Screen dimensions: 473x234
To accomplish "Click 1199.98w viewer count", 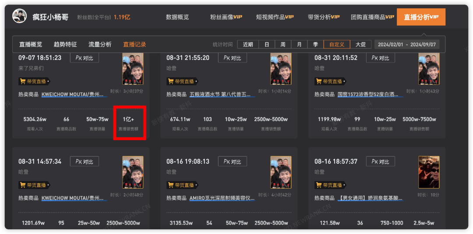I will 329,120.
